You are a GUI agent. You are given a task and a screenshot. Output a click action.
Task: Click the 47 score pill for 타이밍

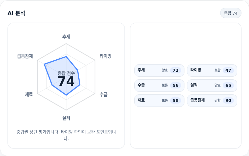[x=228, y=70]
